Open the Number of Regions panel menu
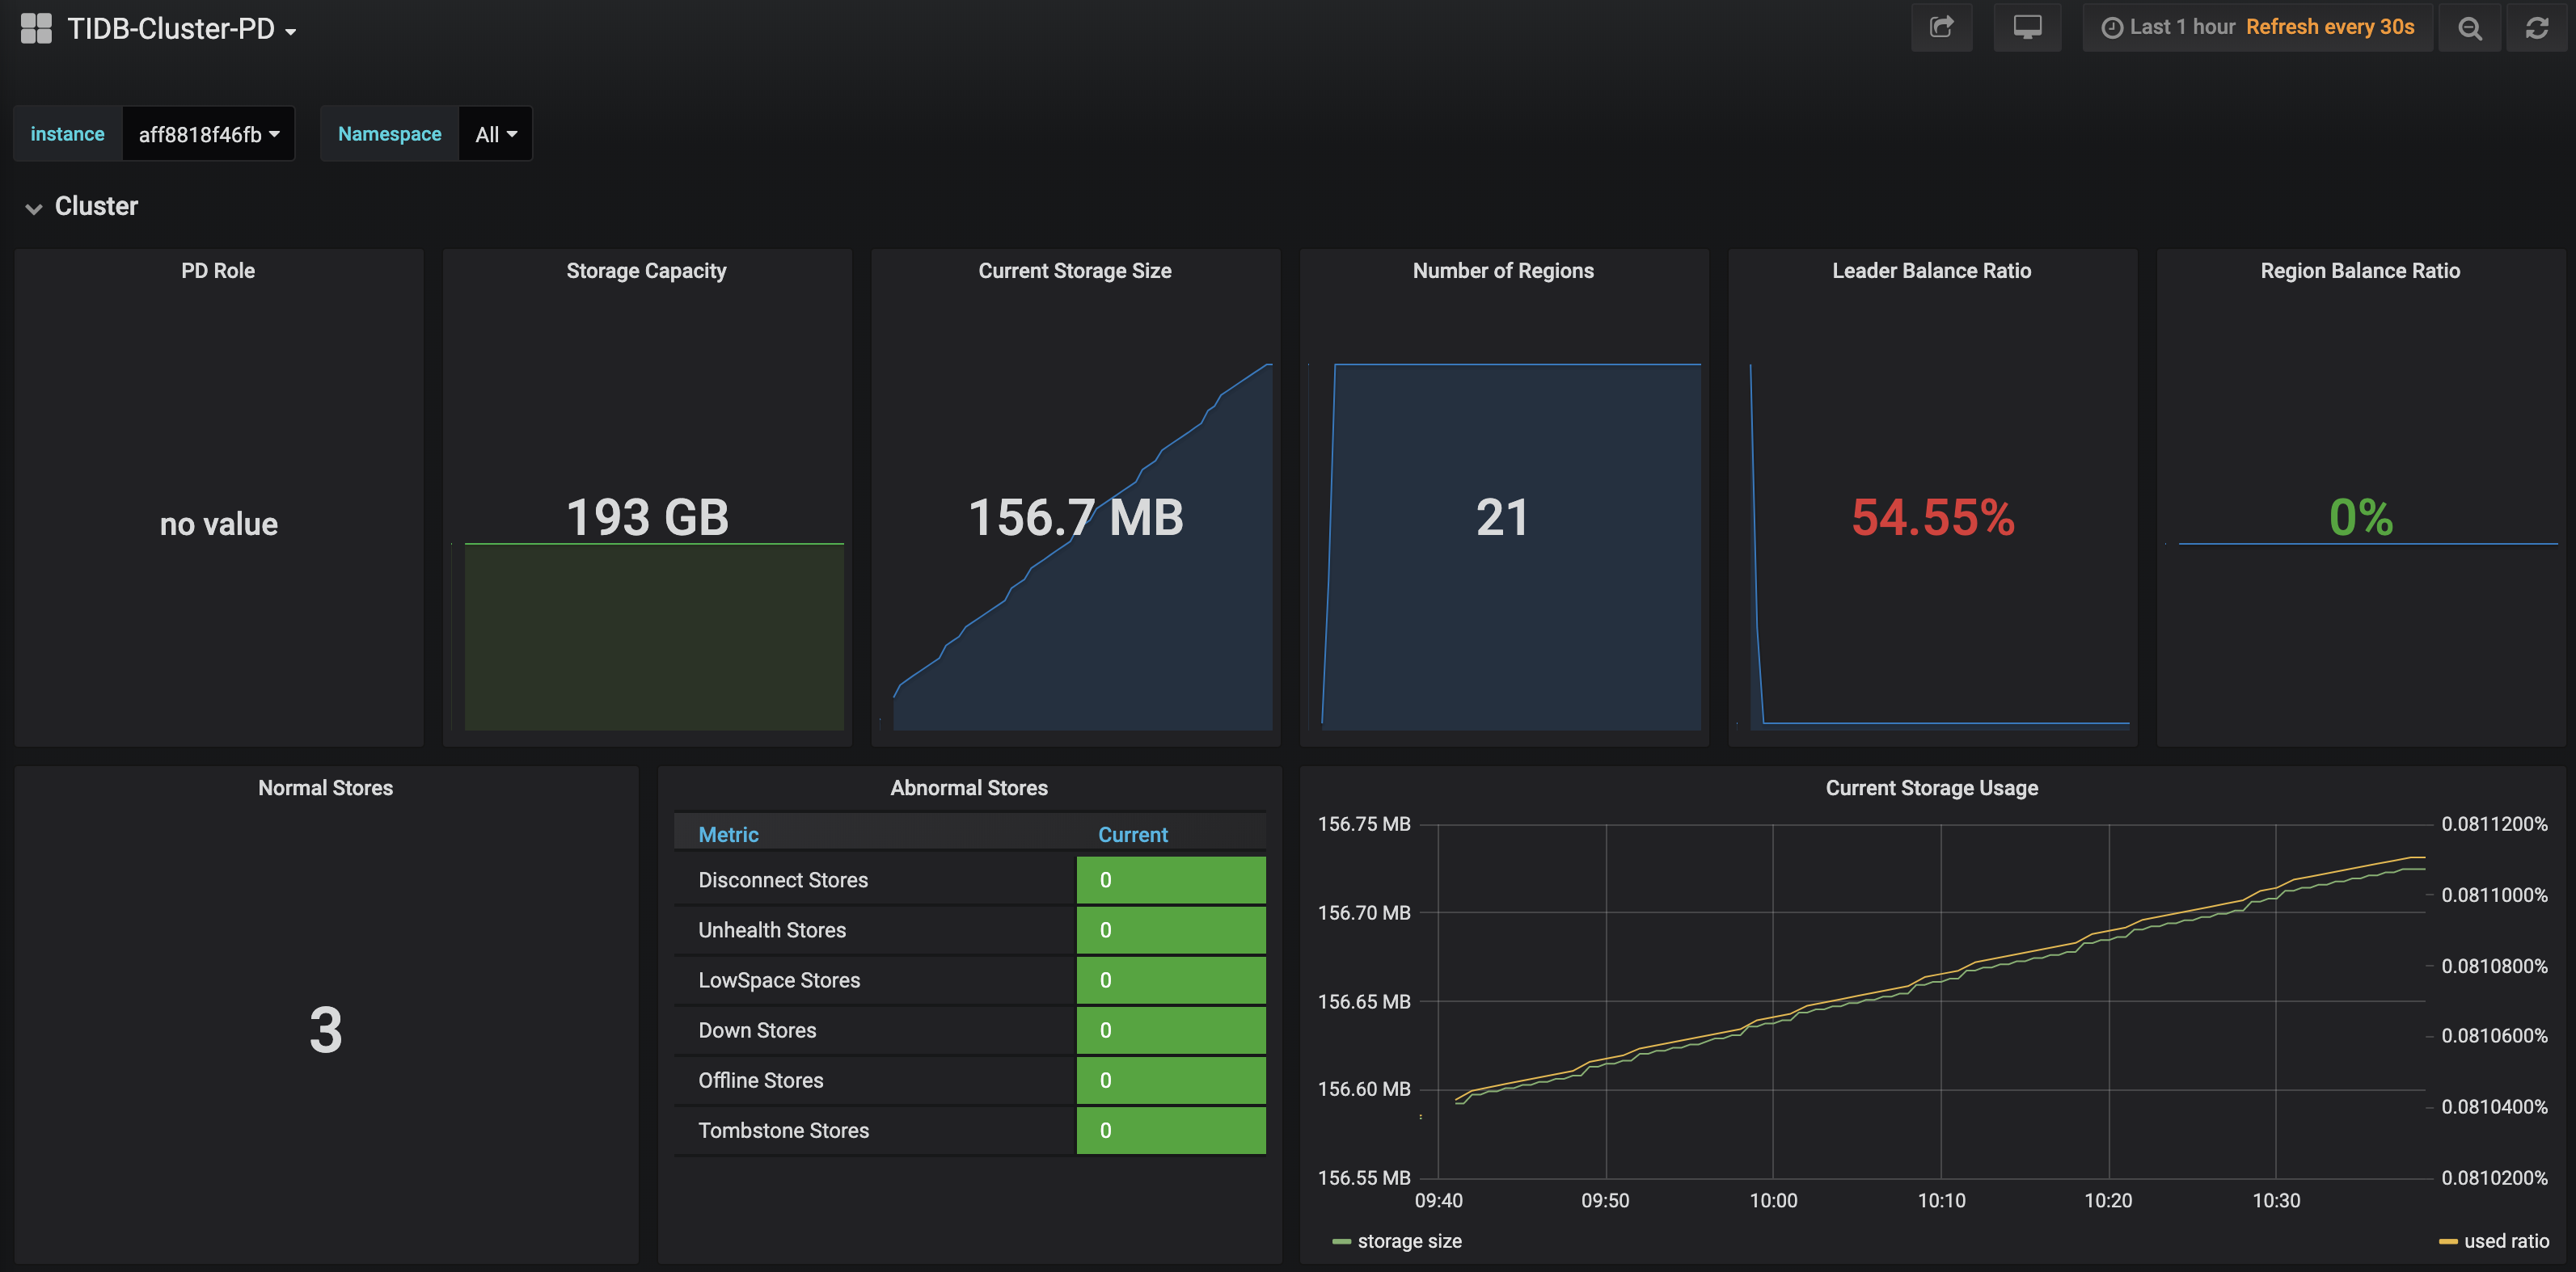 tap(1503, 270)
